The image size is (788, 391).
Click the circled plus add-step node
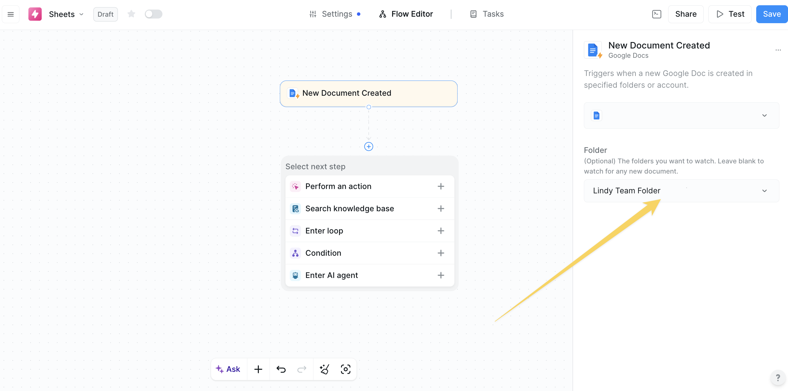(369, 146)
